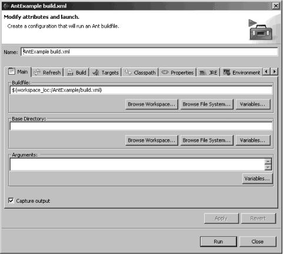Click the Environment tab icon
The image size is (283, 255).
[x=227, y=72]
